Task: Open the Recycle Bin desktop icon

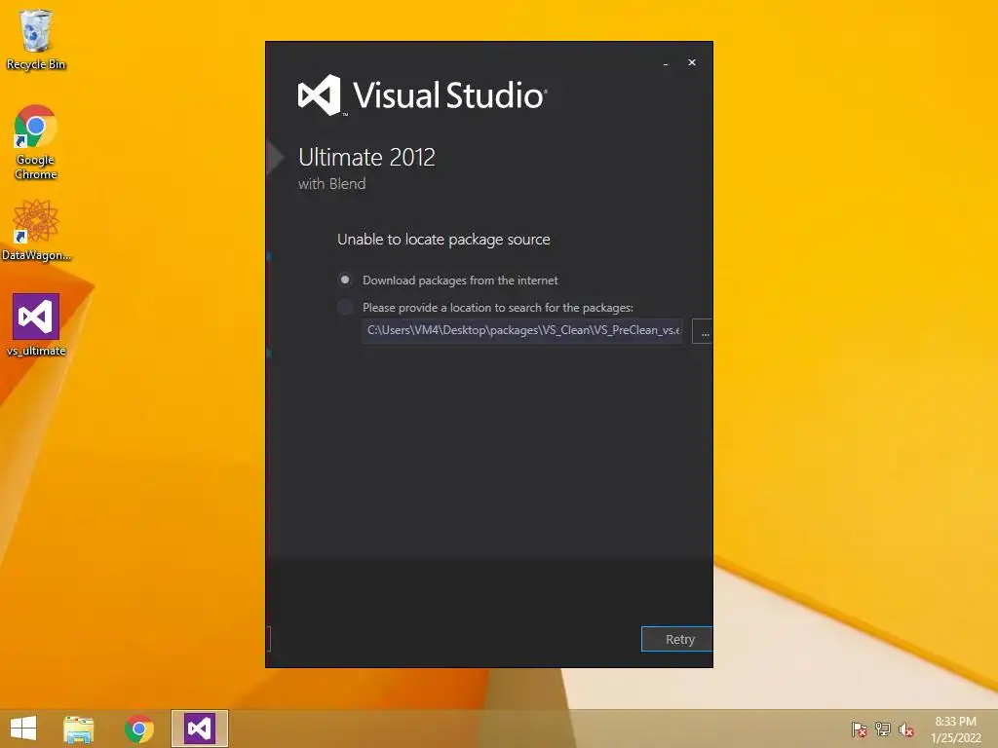Action: (36, 39)
